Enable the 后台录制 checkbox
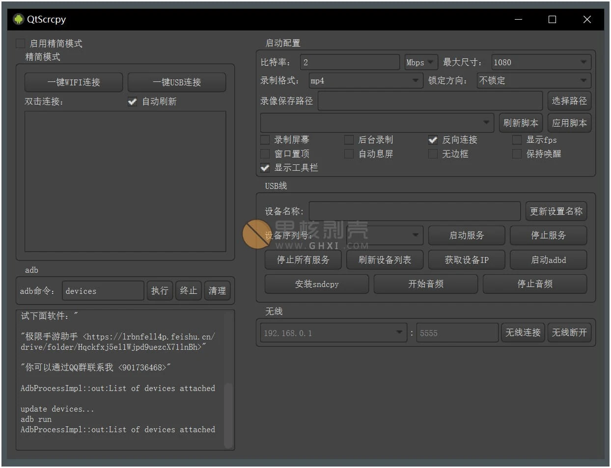This screenshot has width=611, height=468. [x=349, y=140]
